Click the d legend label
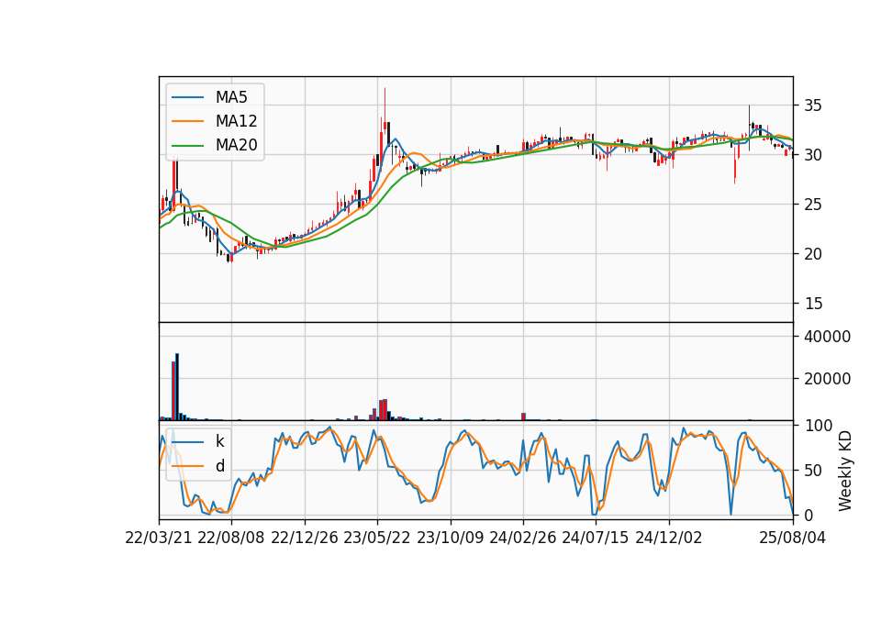The height and width of the screenshot is (633, 881). click(x=219, y=466)
